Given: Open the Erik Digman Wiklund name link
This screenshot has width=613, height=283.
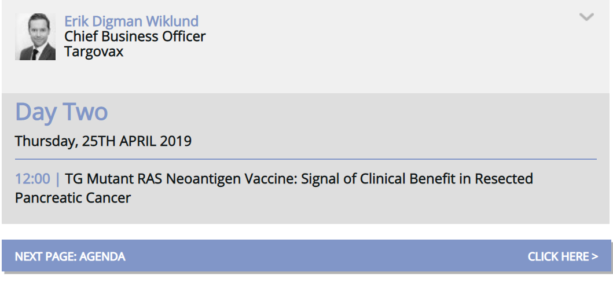Looking at the screenshot, I should click(131, 21).
